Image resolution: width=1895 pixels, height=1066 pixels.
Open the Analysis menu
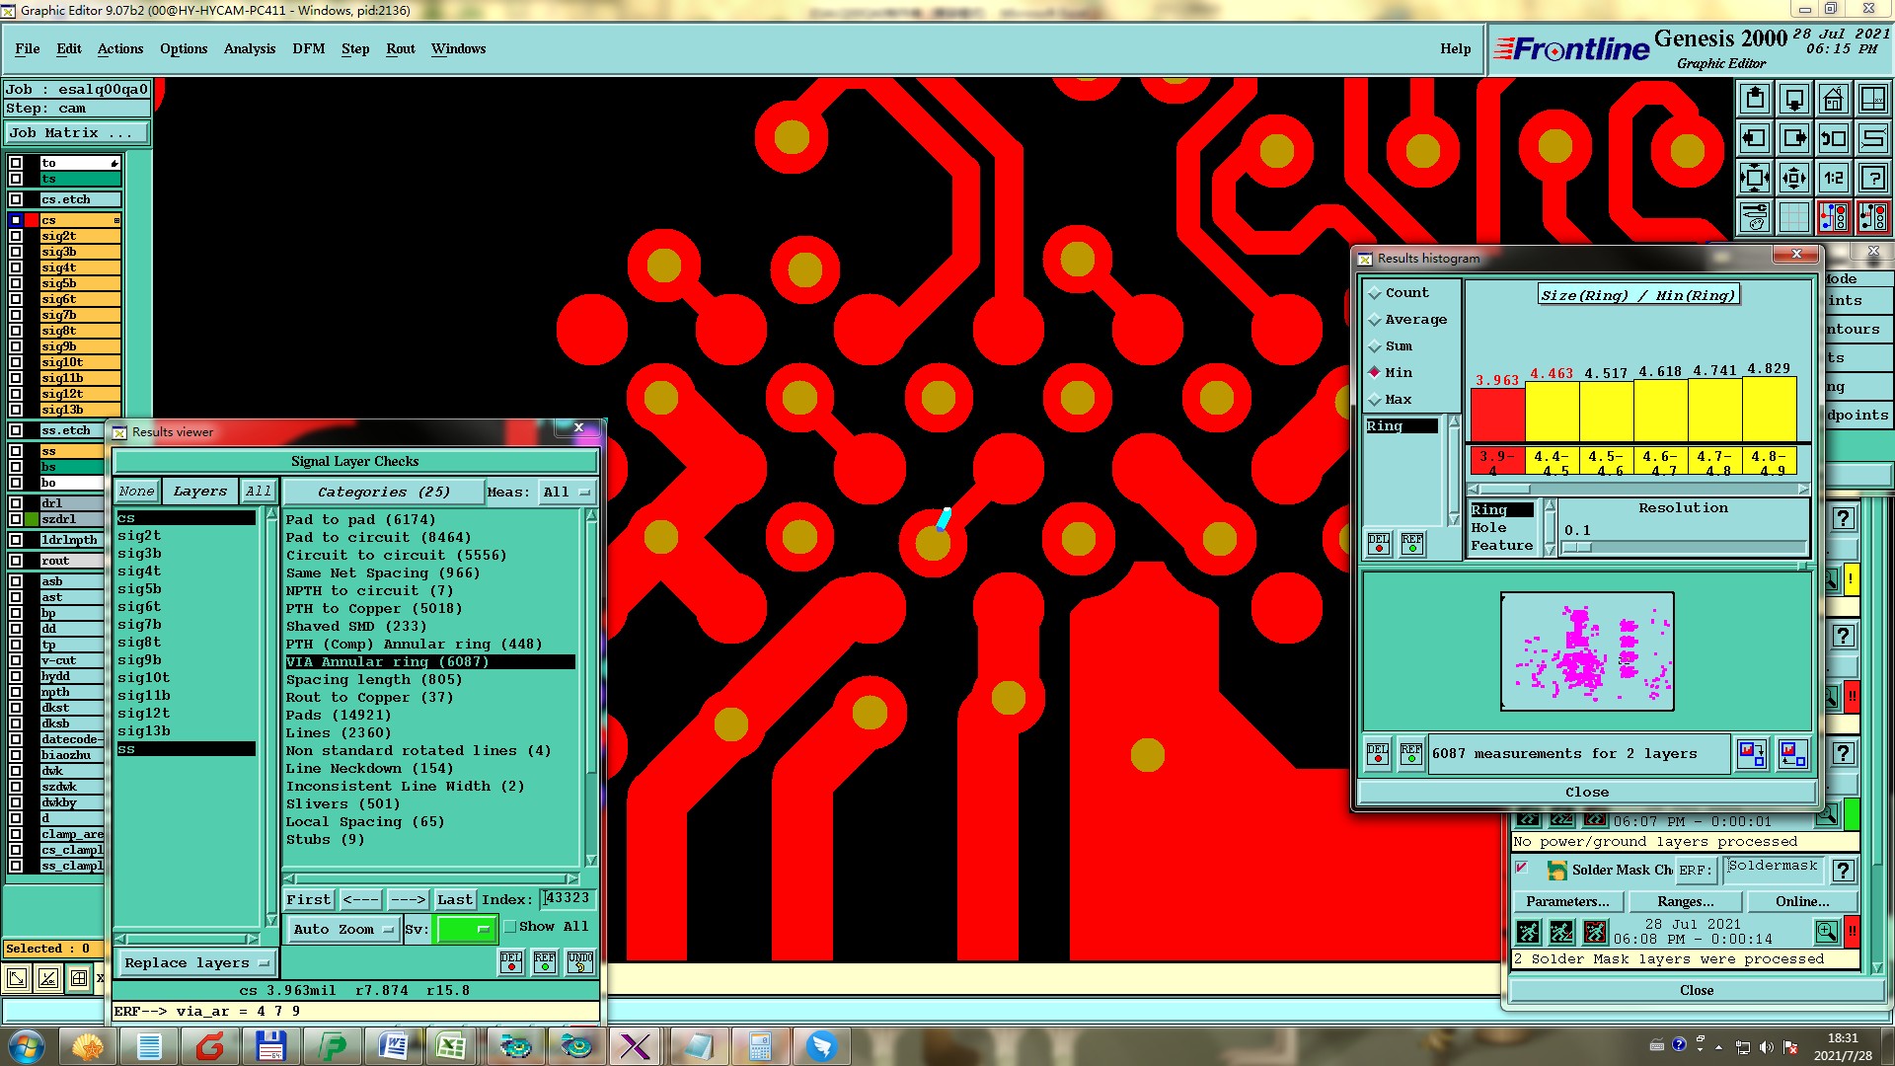point(249,48)
